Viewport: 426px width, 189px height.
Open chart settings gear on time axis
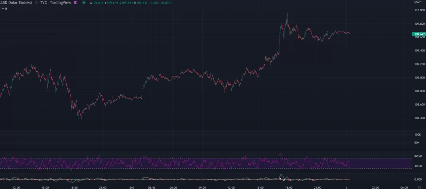[423, 187]
